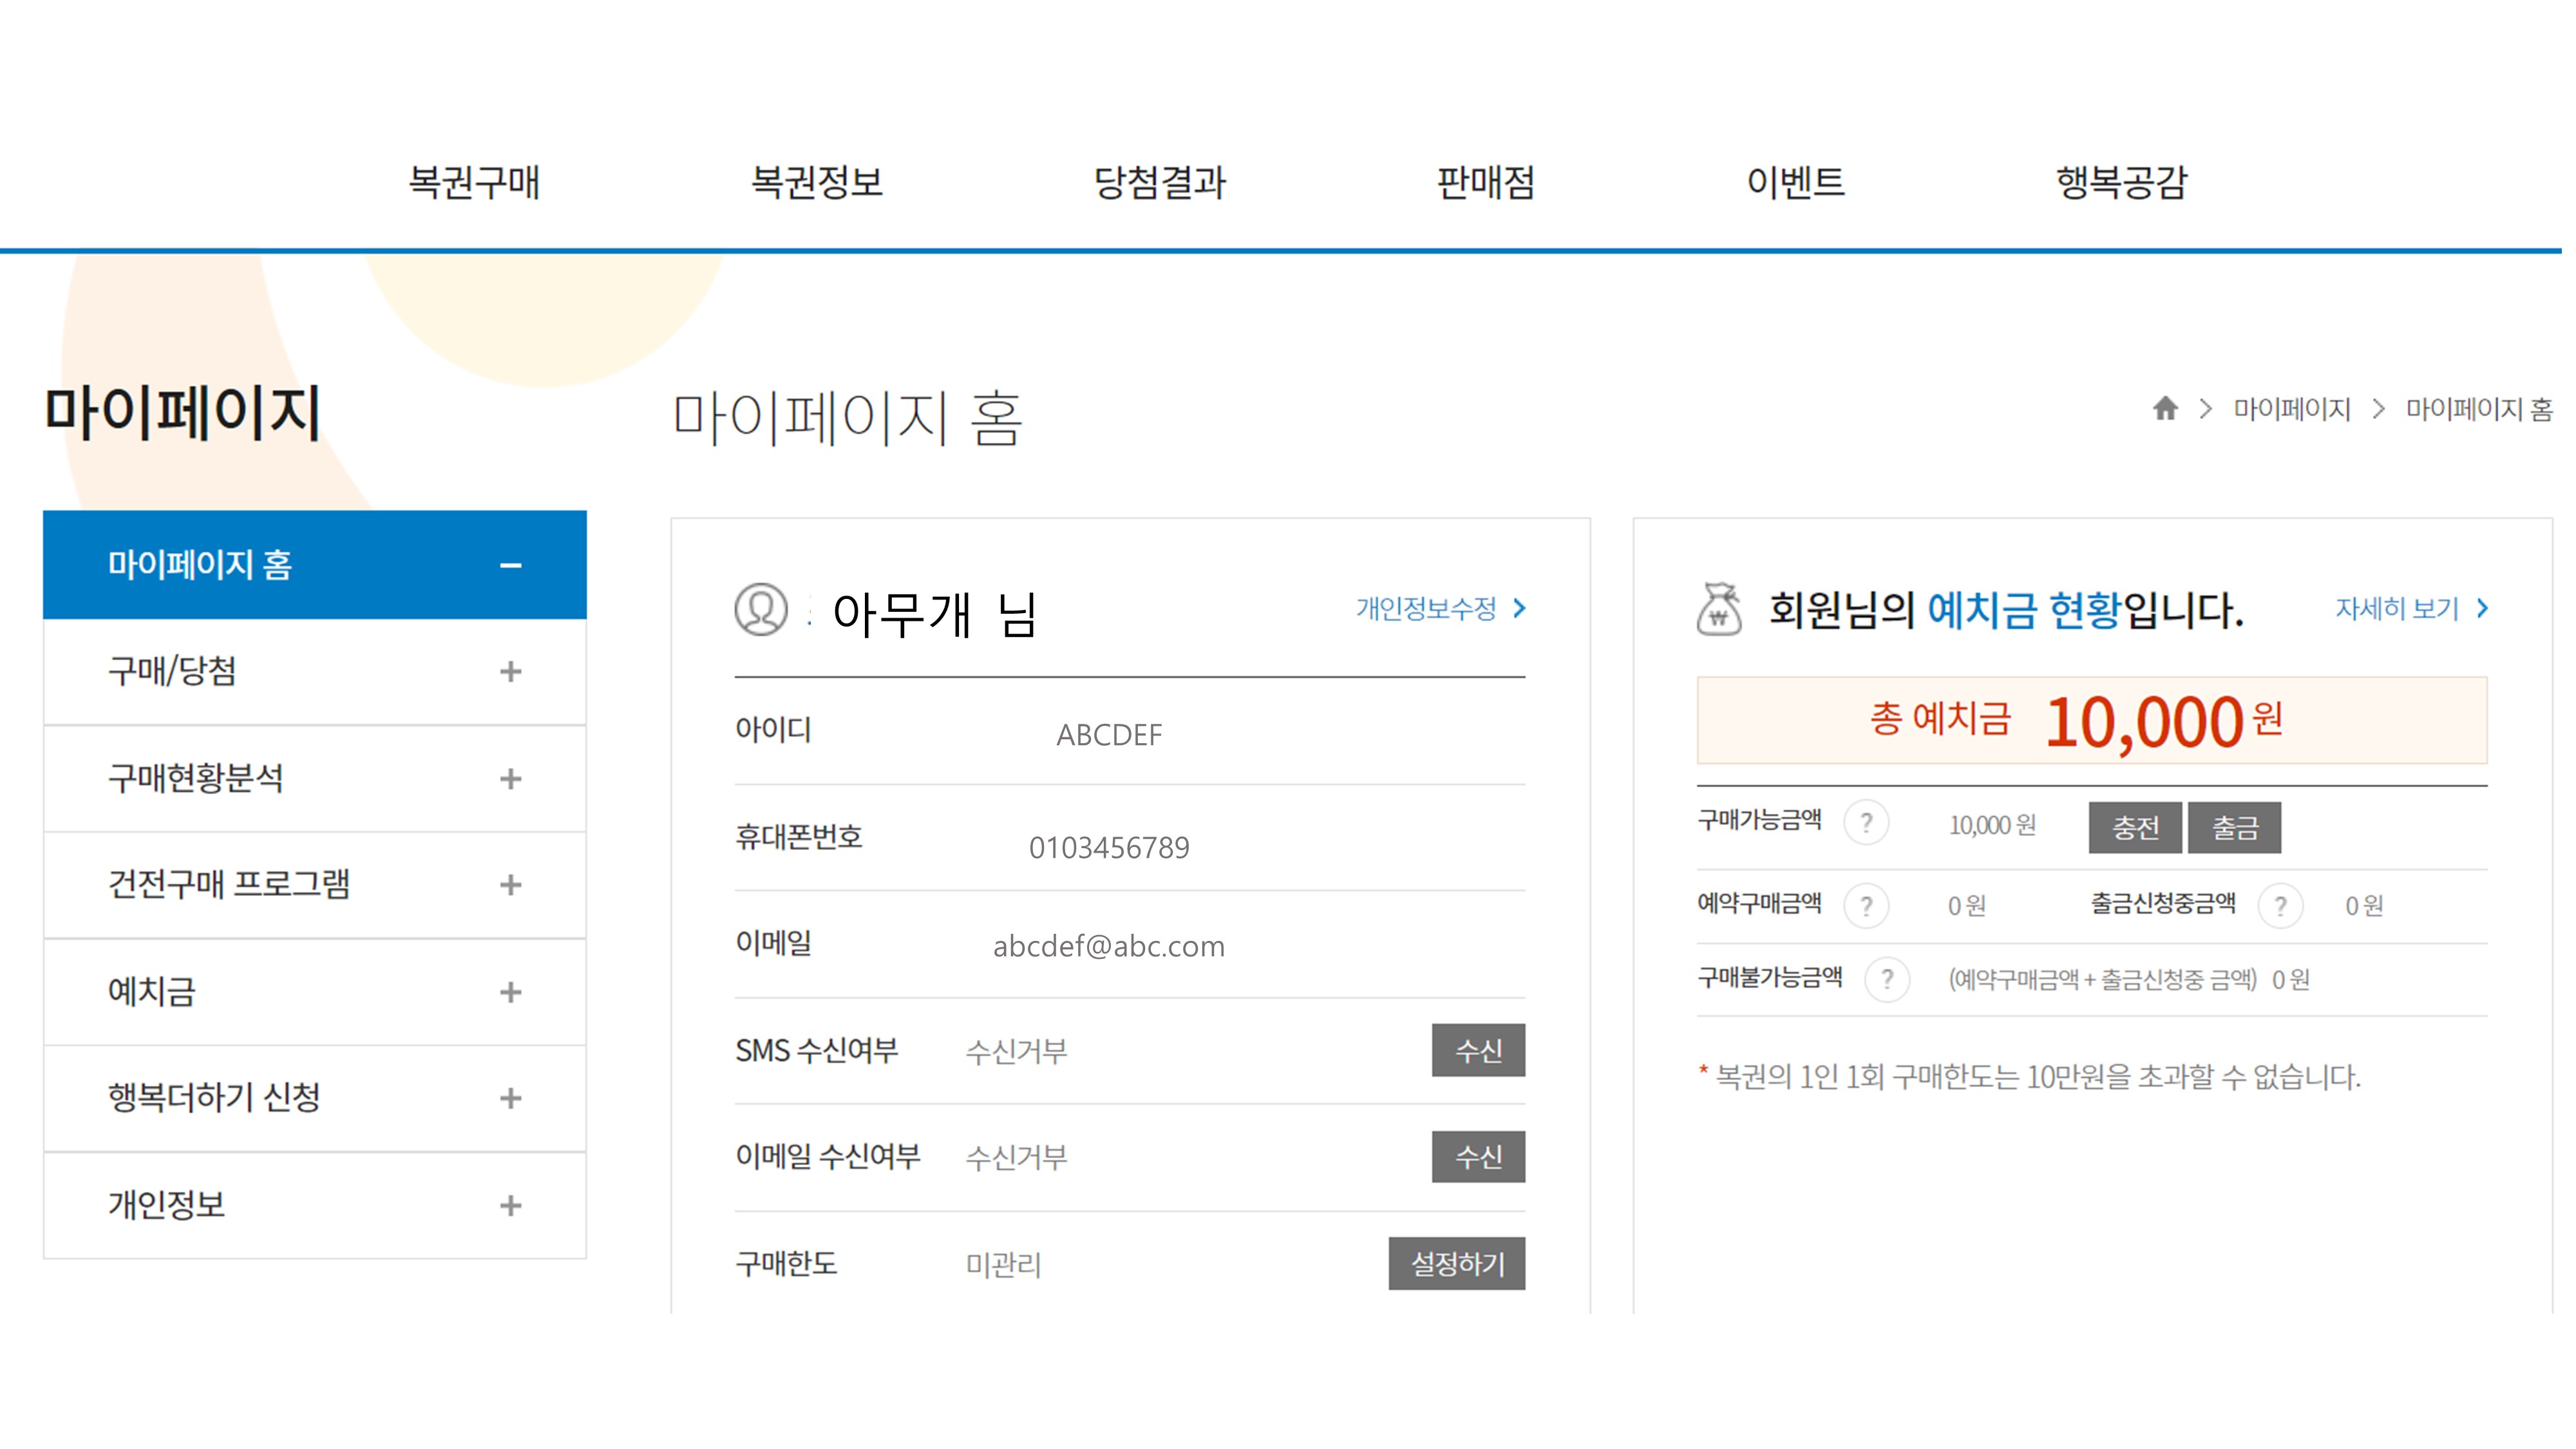Screen dimensions: 2576x1449
Task: Click the 출금 withdraw button
Action: [2234, 828]
